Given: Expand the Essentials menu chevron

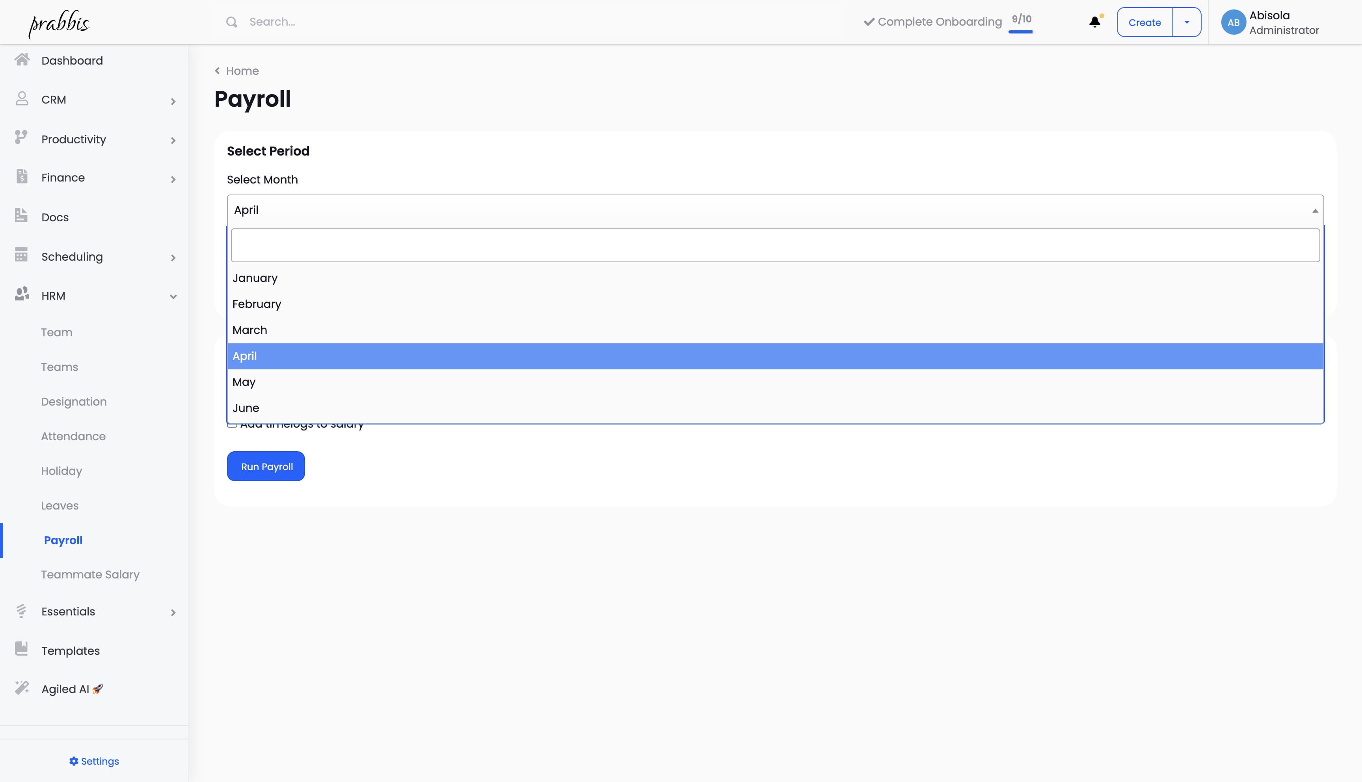Looking at the screenshot, I should (x=173, y=613).
